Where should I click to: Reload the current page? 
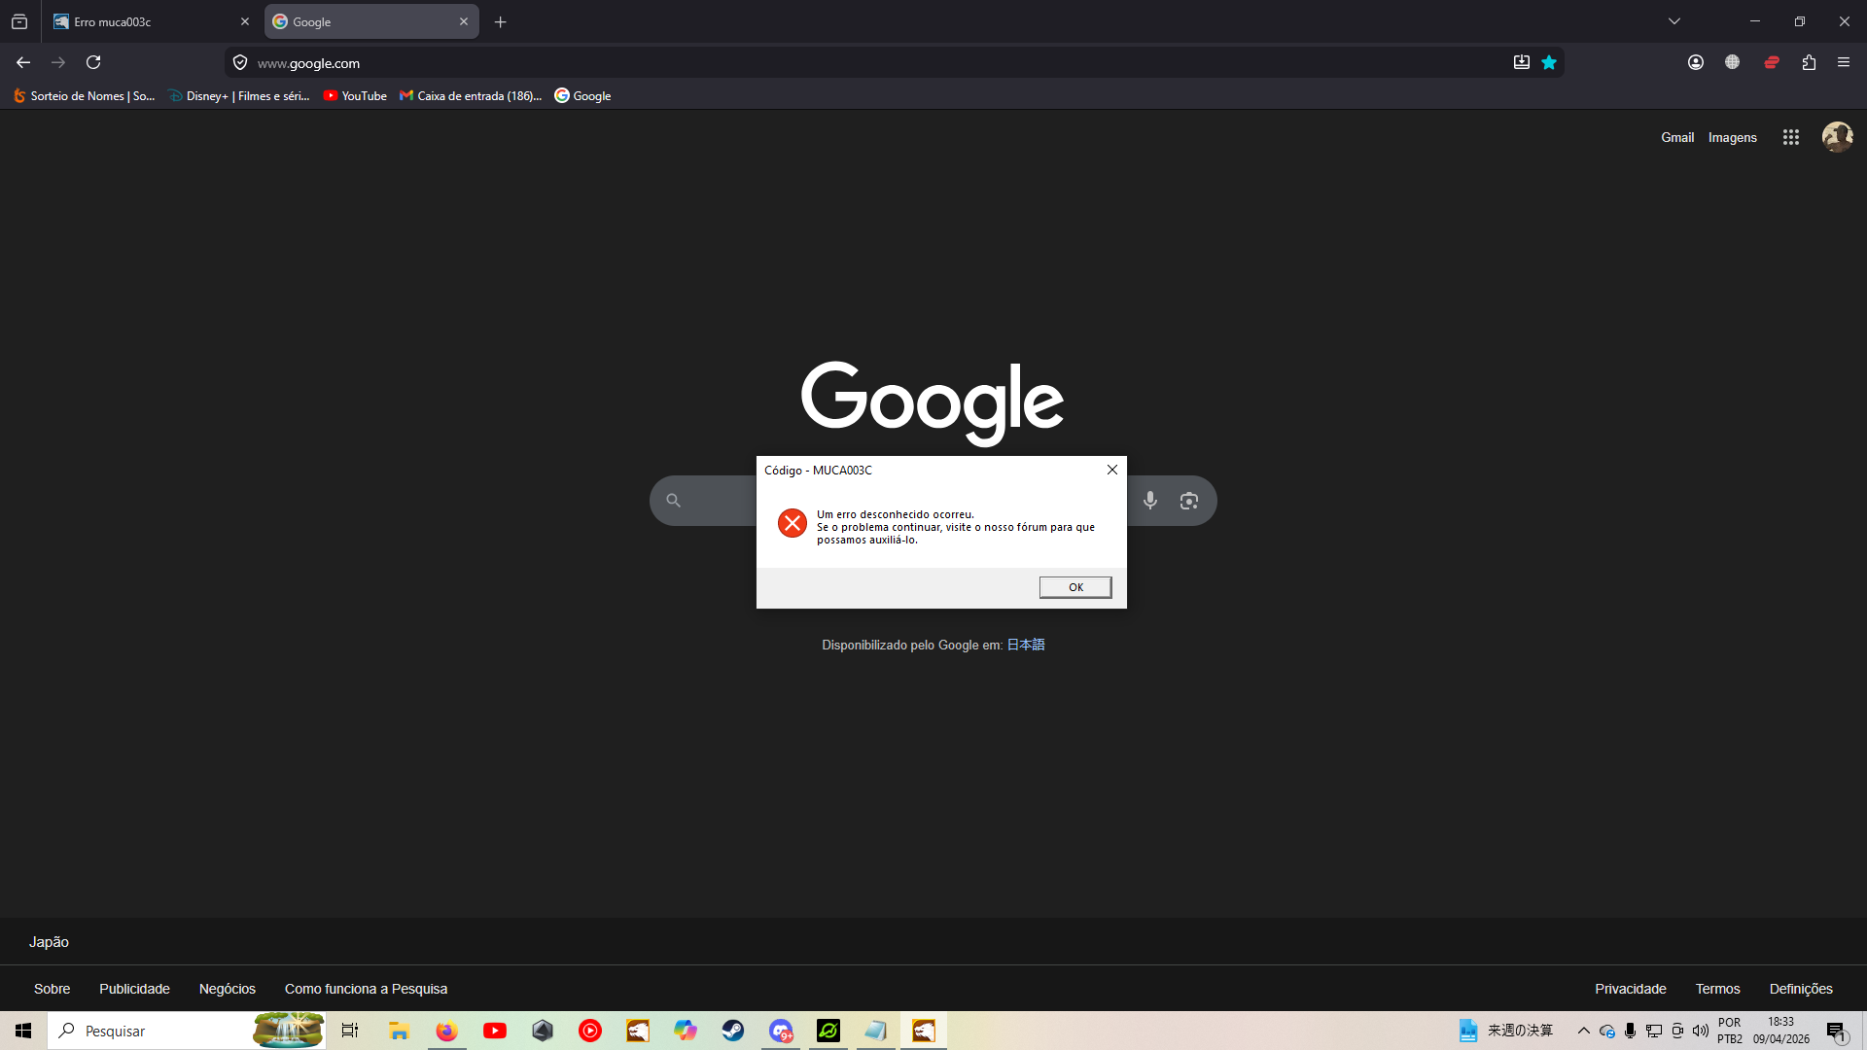[93, 62]
